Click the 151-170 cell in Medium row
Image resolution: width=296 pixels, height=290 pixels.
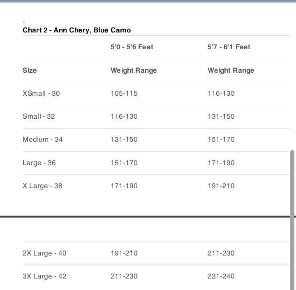coord(221,139)
